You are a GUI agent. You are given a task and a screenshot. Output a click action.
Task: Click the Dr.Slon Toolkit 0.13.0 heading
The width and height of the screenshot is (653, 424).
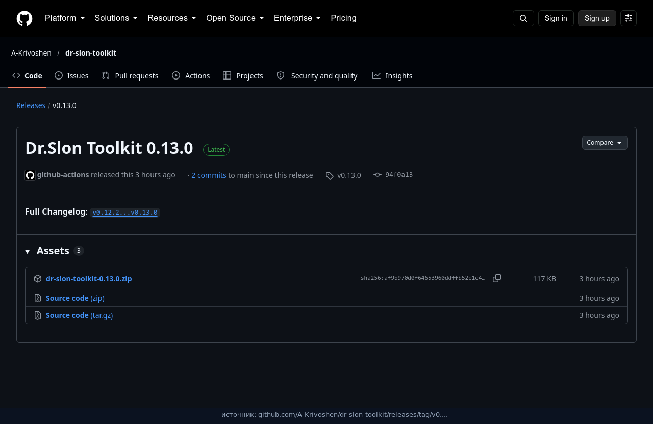109,148
